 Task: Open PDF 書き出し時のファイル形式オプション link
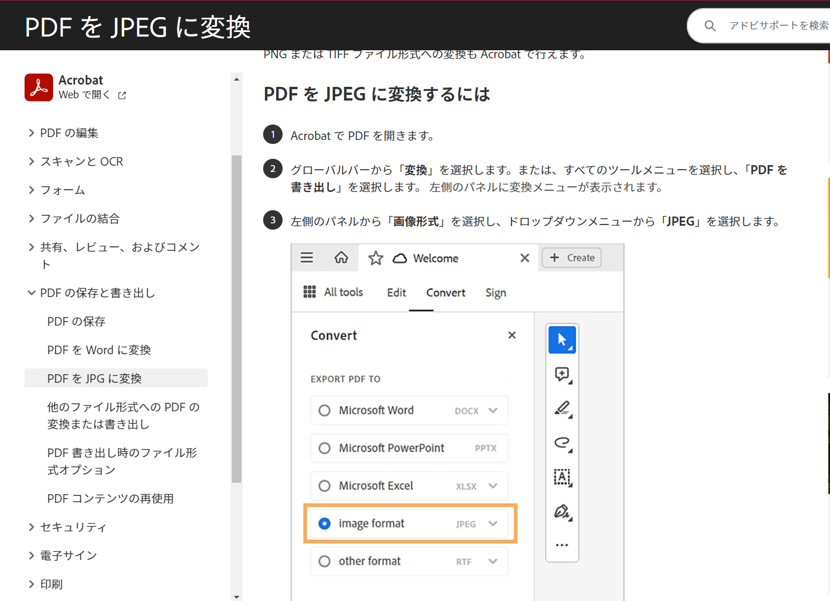coord(122,462)
